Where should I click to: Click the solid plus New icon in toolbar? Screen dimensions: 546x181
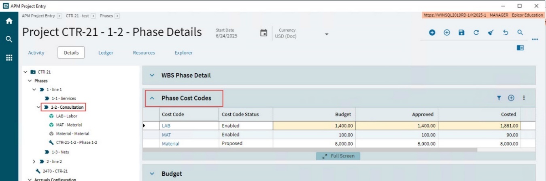[432, 33]
